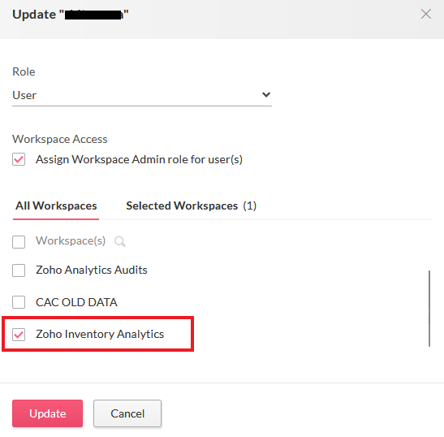
Task: Click the CAC OLD DATA label text
Action: point(76,302)
